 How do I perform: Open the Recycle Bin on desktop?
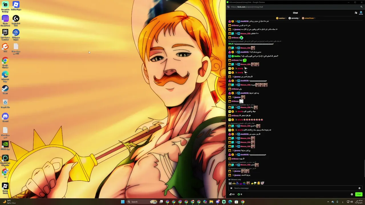[5, 104]
